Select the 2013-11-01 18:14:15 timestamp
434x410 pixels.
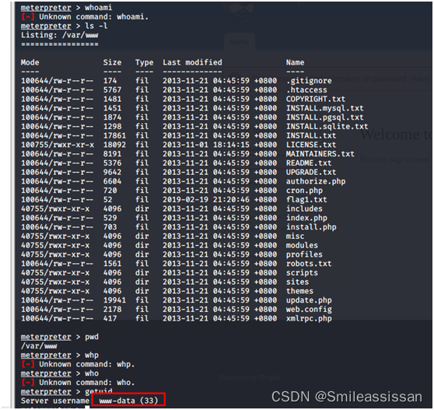(x=206, y=145)
